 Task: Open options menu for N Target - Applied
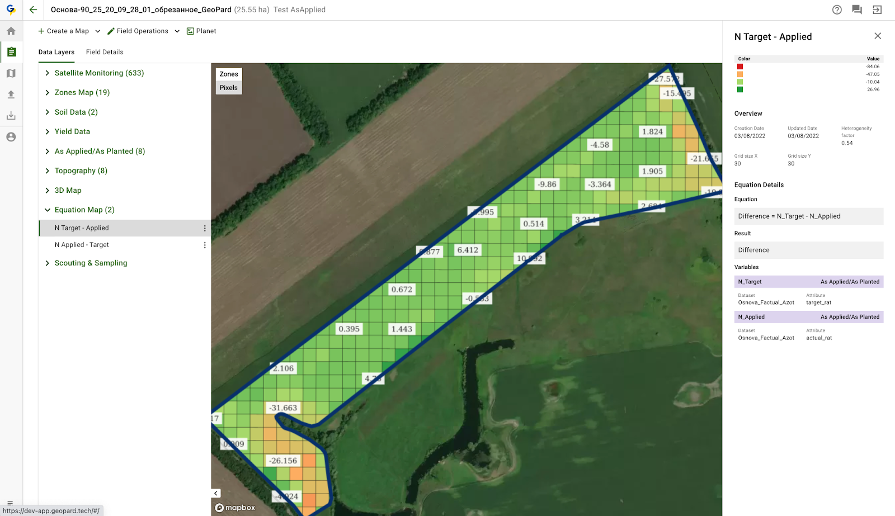point(205,228)
